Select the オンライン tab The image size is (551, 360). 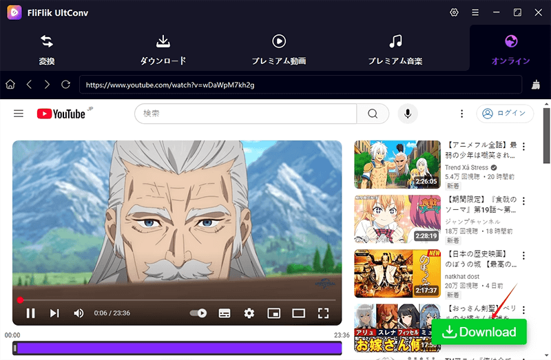[511, 50]
